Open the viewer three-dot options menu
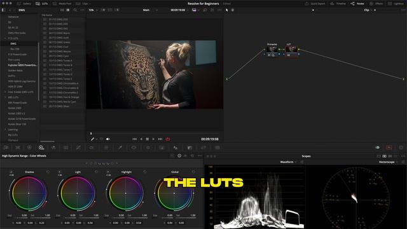The height and width of the screenshot is (229, 407). coord(219,10)
